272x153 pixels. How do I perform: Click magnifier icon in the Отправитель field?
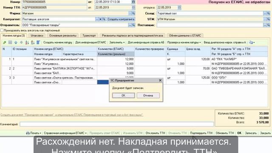click(x=133, y=25)
